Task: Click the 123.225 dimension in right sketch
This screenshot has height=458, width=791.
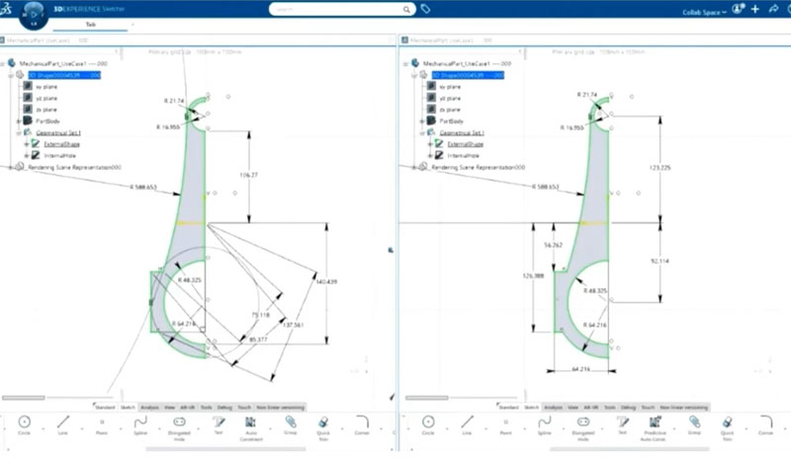Action: [659, 167]
